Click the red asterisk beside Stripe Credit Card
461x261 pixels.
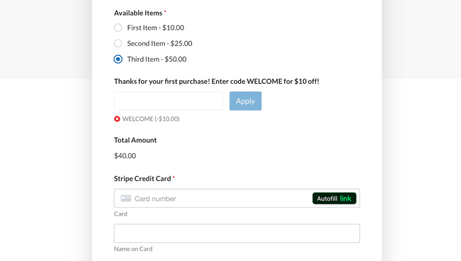[x=173, y=178]
